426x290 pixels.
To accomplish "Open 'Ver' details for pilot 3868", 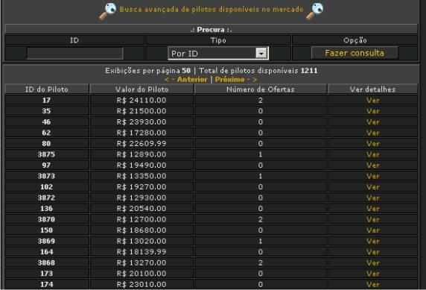I will point(372,263).
